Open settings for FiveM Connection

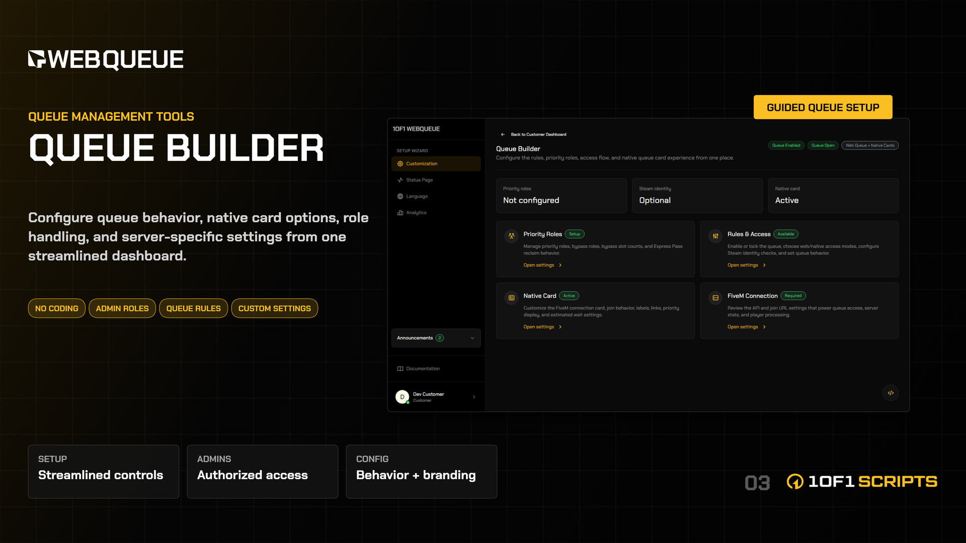pyautogui.click(x=747, y=327)
